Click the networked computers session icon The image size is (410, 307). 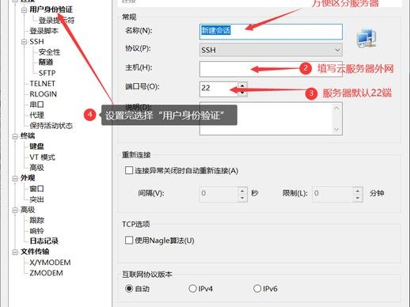(x=366, y=39)
